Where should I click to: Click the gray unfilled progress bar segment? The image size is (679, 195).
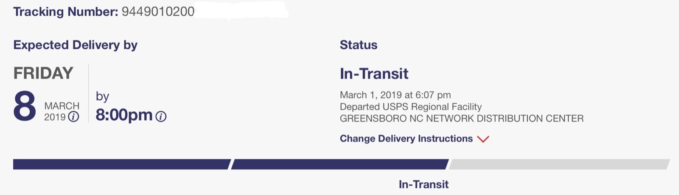[x=559, y=164]
